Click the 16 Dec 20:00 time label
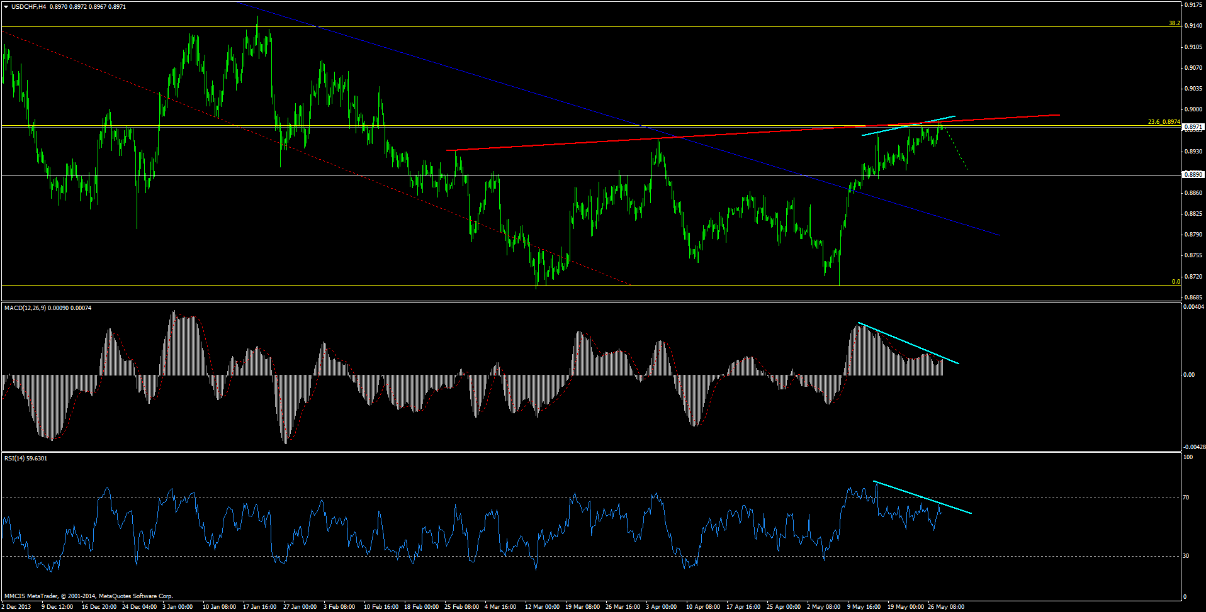This screenshot has width=1206, height=612. [99, 607]
